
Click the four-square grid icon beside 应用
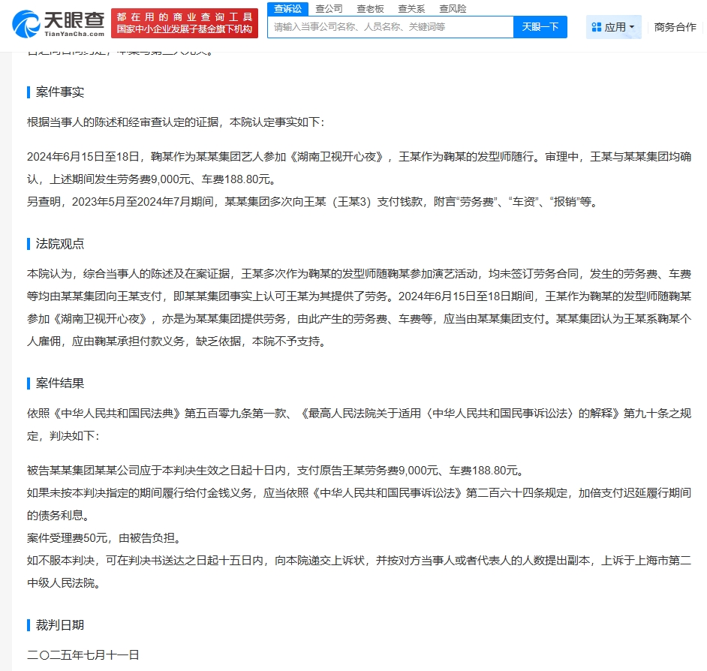click(x=597, y=27)
